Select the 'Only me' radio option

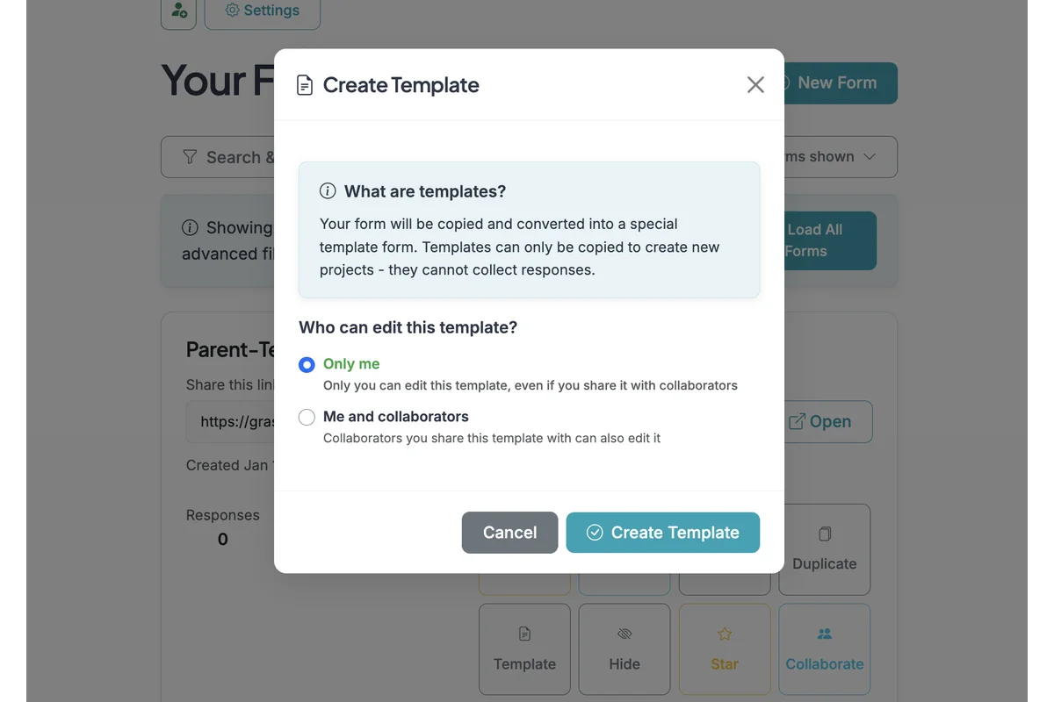tap(307, 364)
